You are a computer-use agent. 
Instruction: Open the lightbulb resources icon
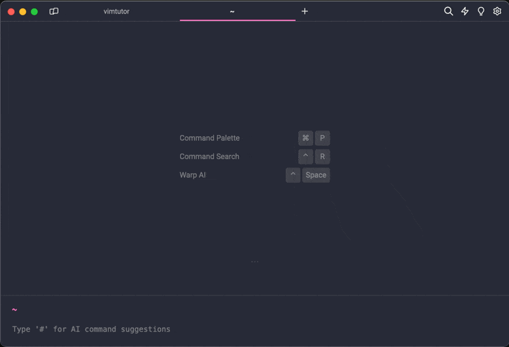[481, 11]
